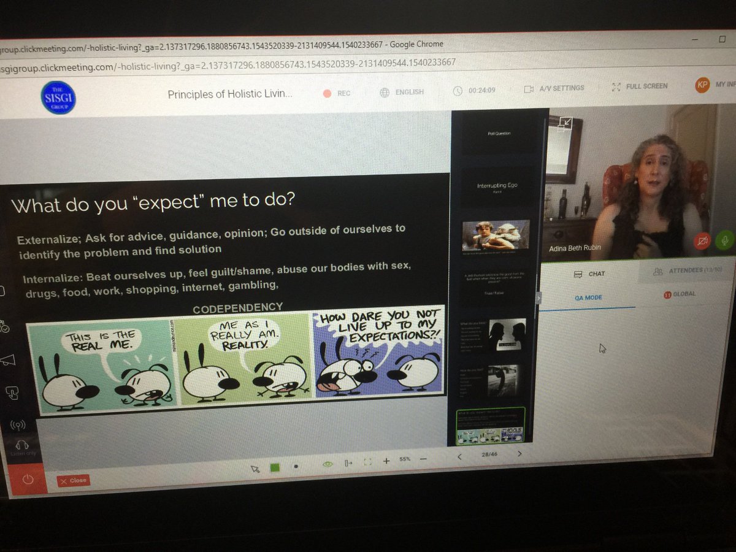Screen dimensions: 736x552
Task: Choose the dot brush size tool
Action: 296,466
